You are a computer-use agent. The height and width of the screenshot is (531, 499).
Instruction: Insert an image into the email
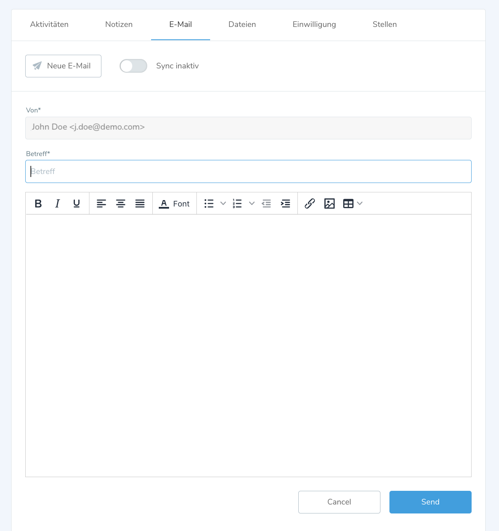330,204
